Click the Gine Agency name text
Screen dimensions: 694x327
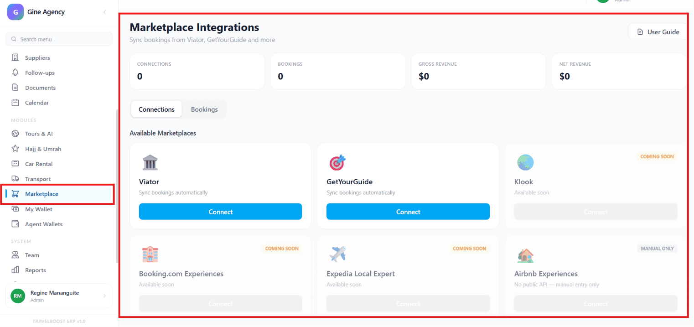[x=46, y=12]
